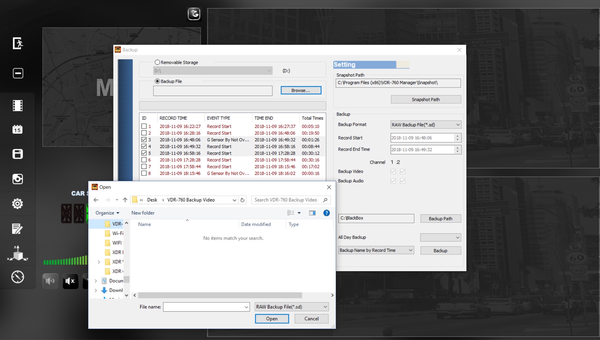600x340 pixels.
Task: Click the snapshot camera icon in sidebar
Action: click(x=18, y=179)
